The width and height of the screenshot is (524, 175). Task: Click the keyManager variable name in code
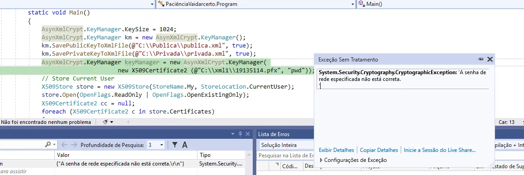pyautogui.click(x=142, y=62)
